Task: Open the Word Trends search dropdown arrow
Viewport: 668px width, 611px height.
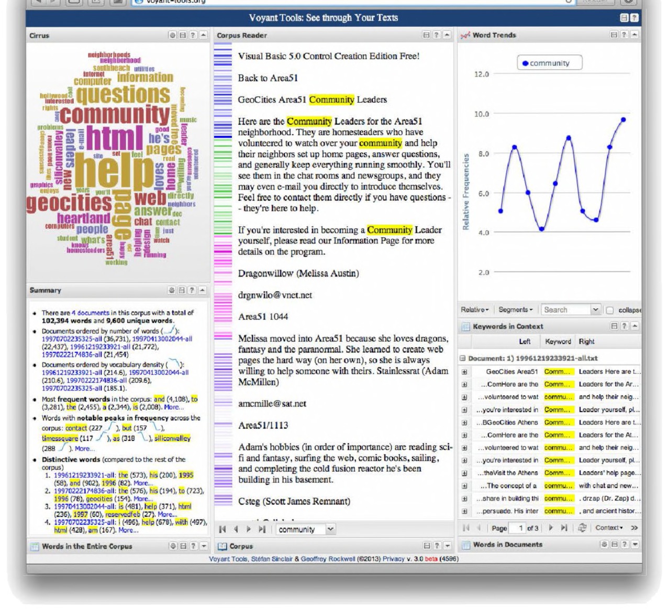Action: [595, 309]
